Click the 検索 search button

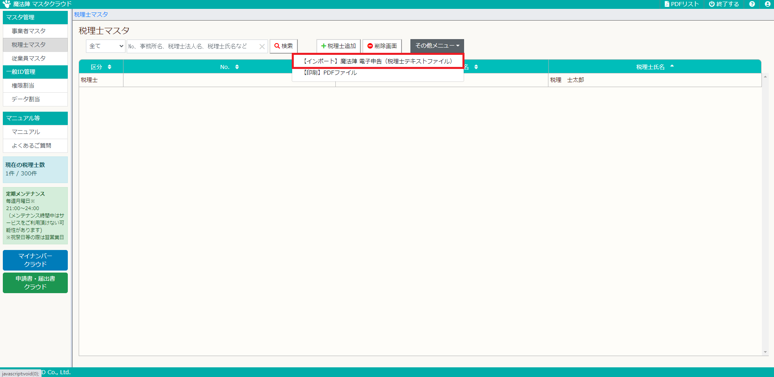pyautogui.click(x=284, y=46)
